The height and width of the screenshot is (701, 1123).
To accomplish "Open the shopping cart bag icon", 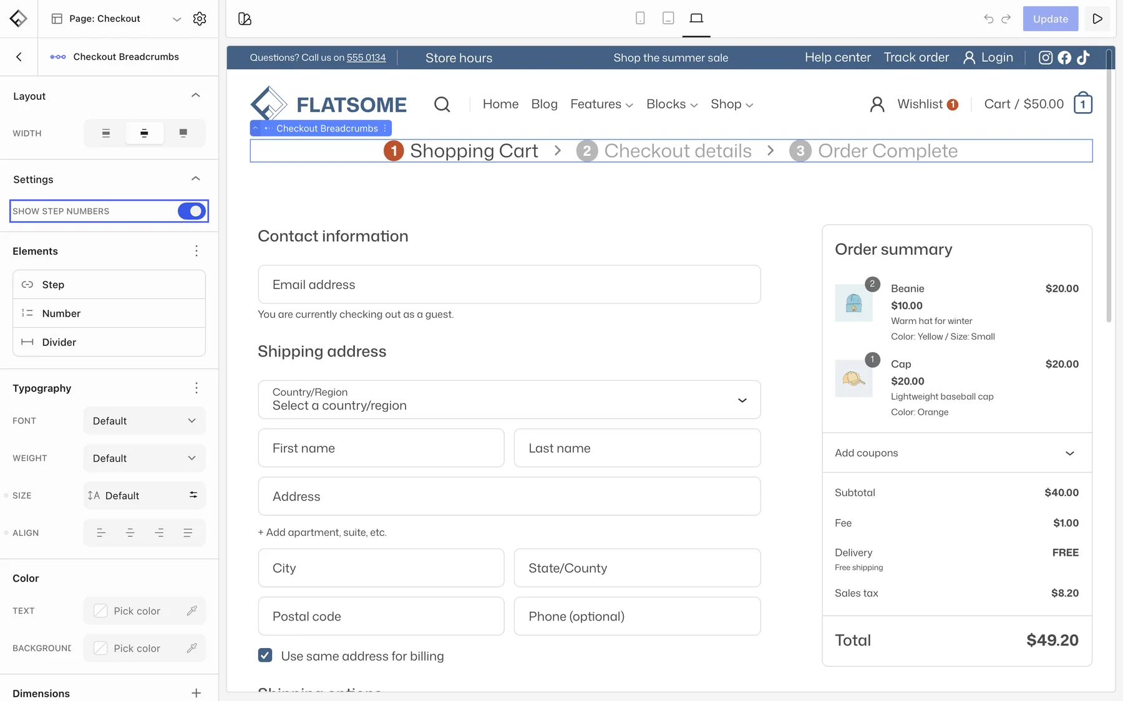I will 1083,103.
